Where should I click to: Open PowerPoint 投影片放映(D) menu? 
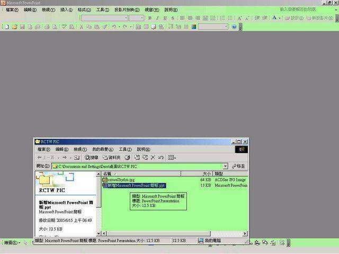(127, 10)
